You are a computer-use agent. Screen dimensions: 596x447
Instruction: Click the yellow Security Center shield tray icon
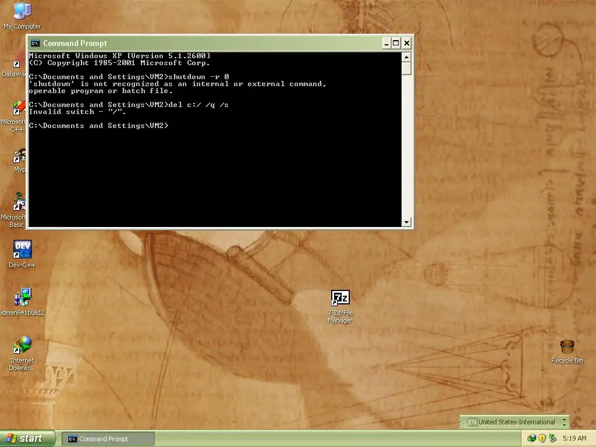tap(542, 438)
